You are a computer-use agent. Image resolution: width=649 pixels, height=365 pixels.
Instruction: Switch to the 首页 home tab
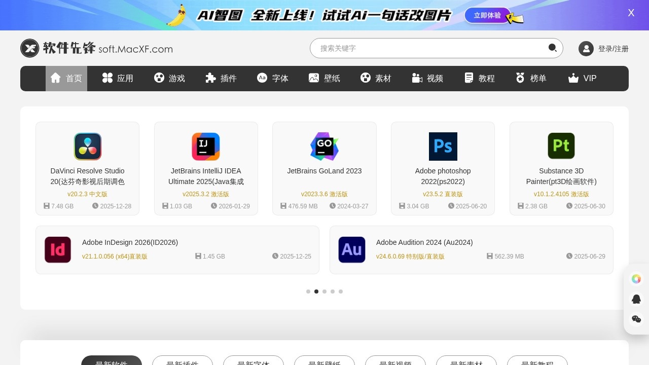(66, 78)
